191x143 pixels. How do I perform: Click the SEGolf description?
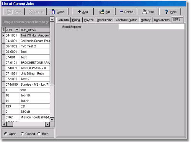click(35, 112)
